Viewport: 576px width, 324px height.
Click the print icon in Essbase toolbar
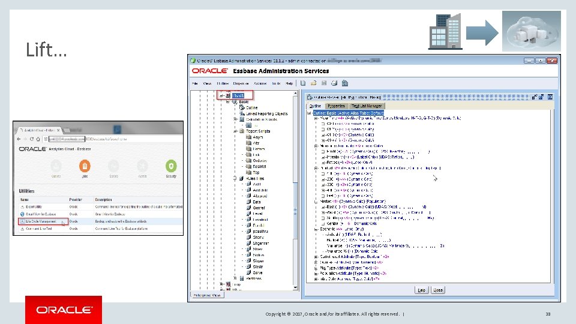pyautogui.click(x=334, y=83)
